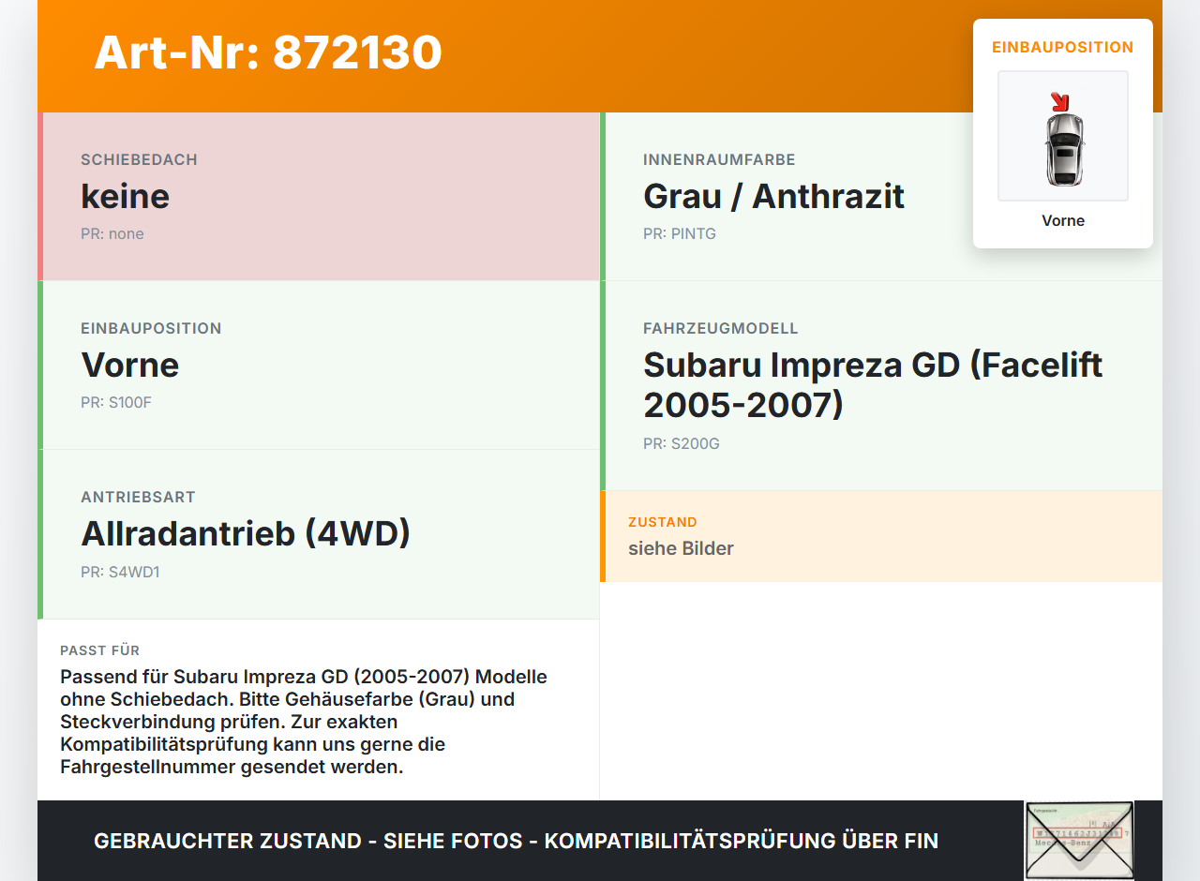The height and width of the screenshot is (881, 1200).
Task: Click the PR: S200G code text
Action: (x=682, y=444)
